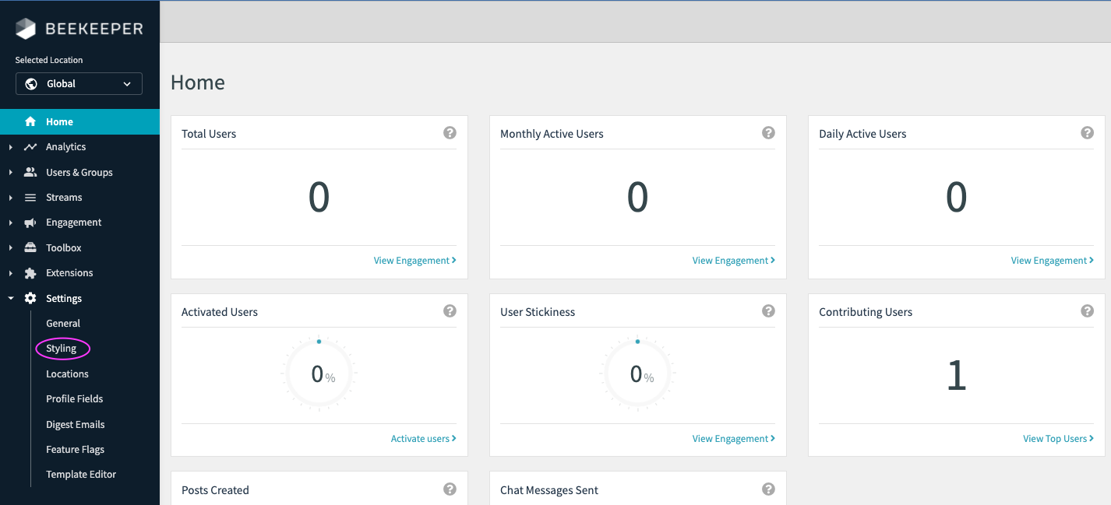Open View Top Users link

pos(1057,439)
